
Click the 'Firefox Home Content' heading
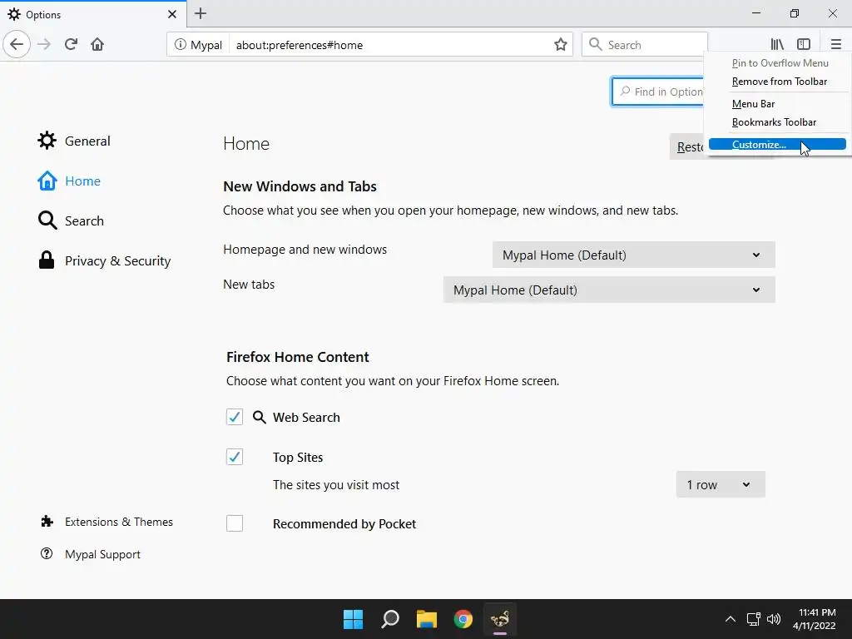click(297, 357)
